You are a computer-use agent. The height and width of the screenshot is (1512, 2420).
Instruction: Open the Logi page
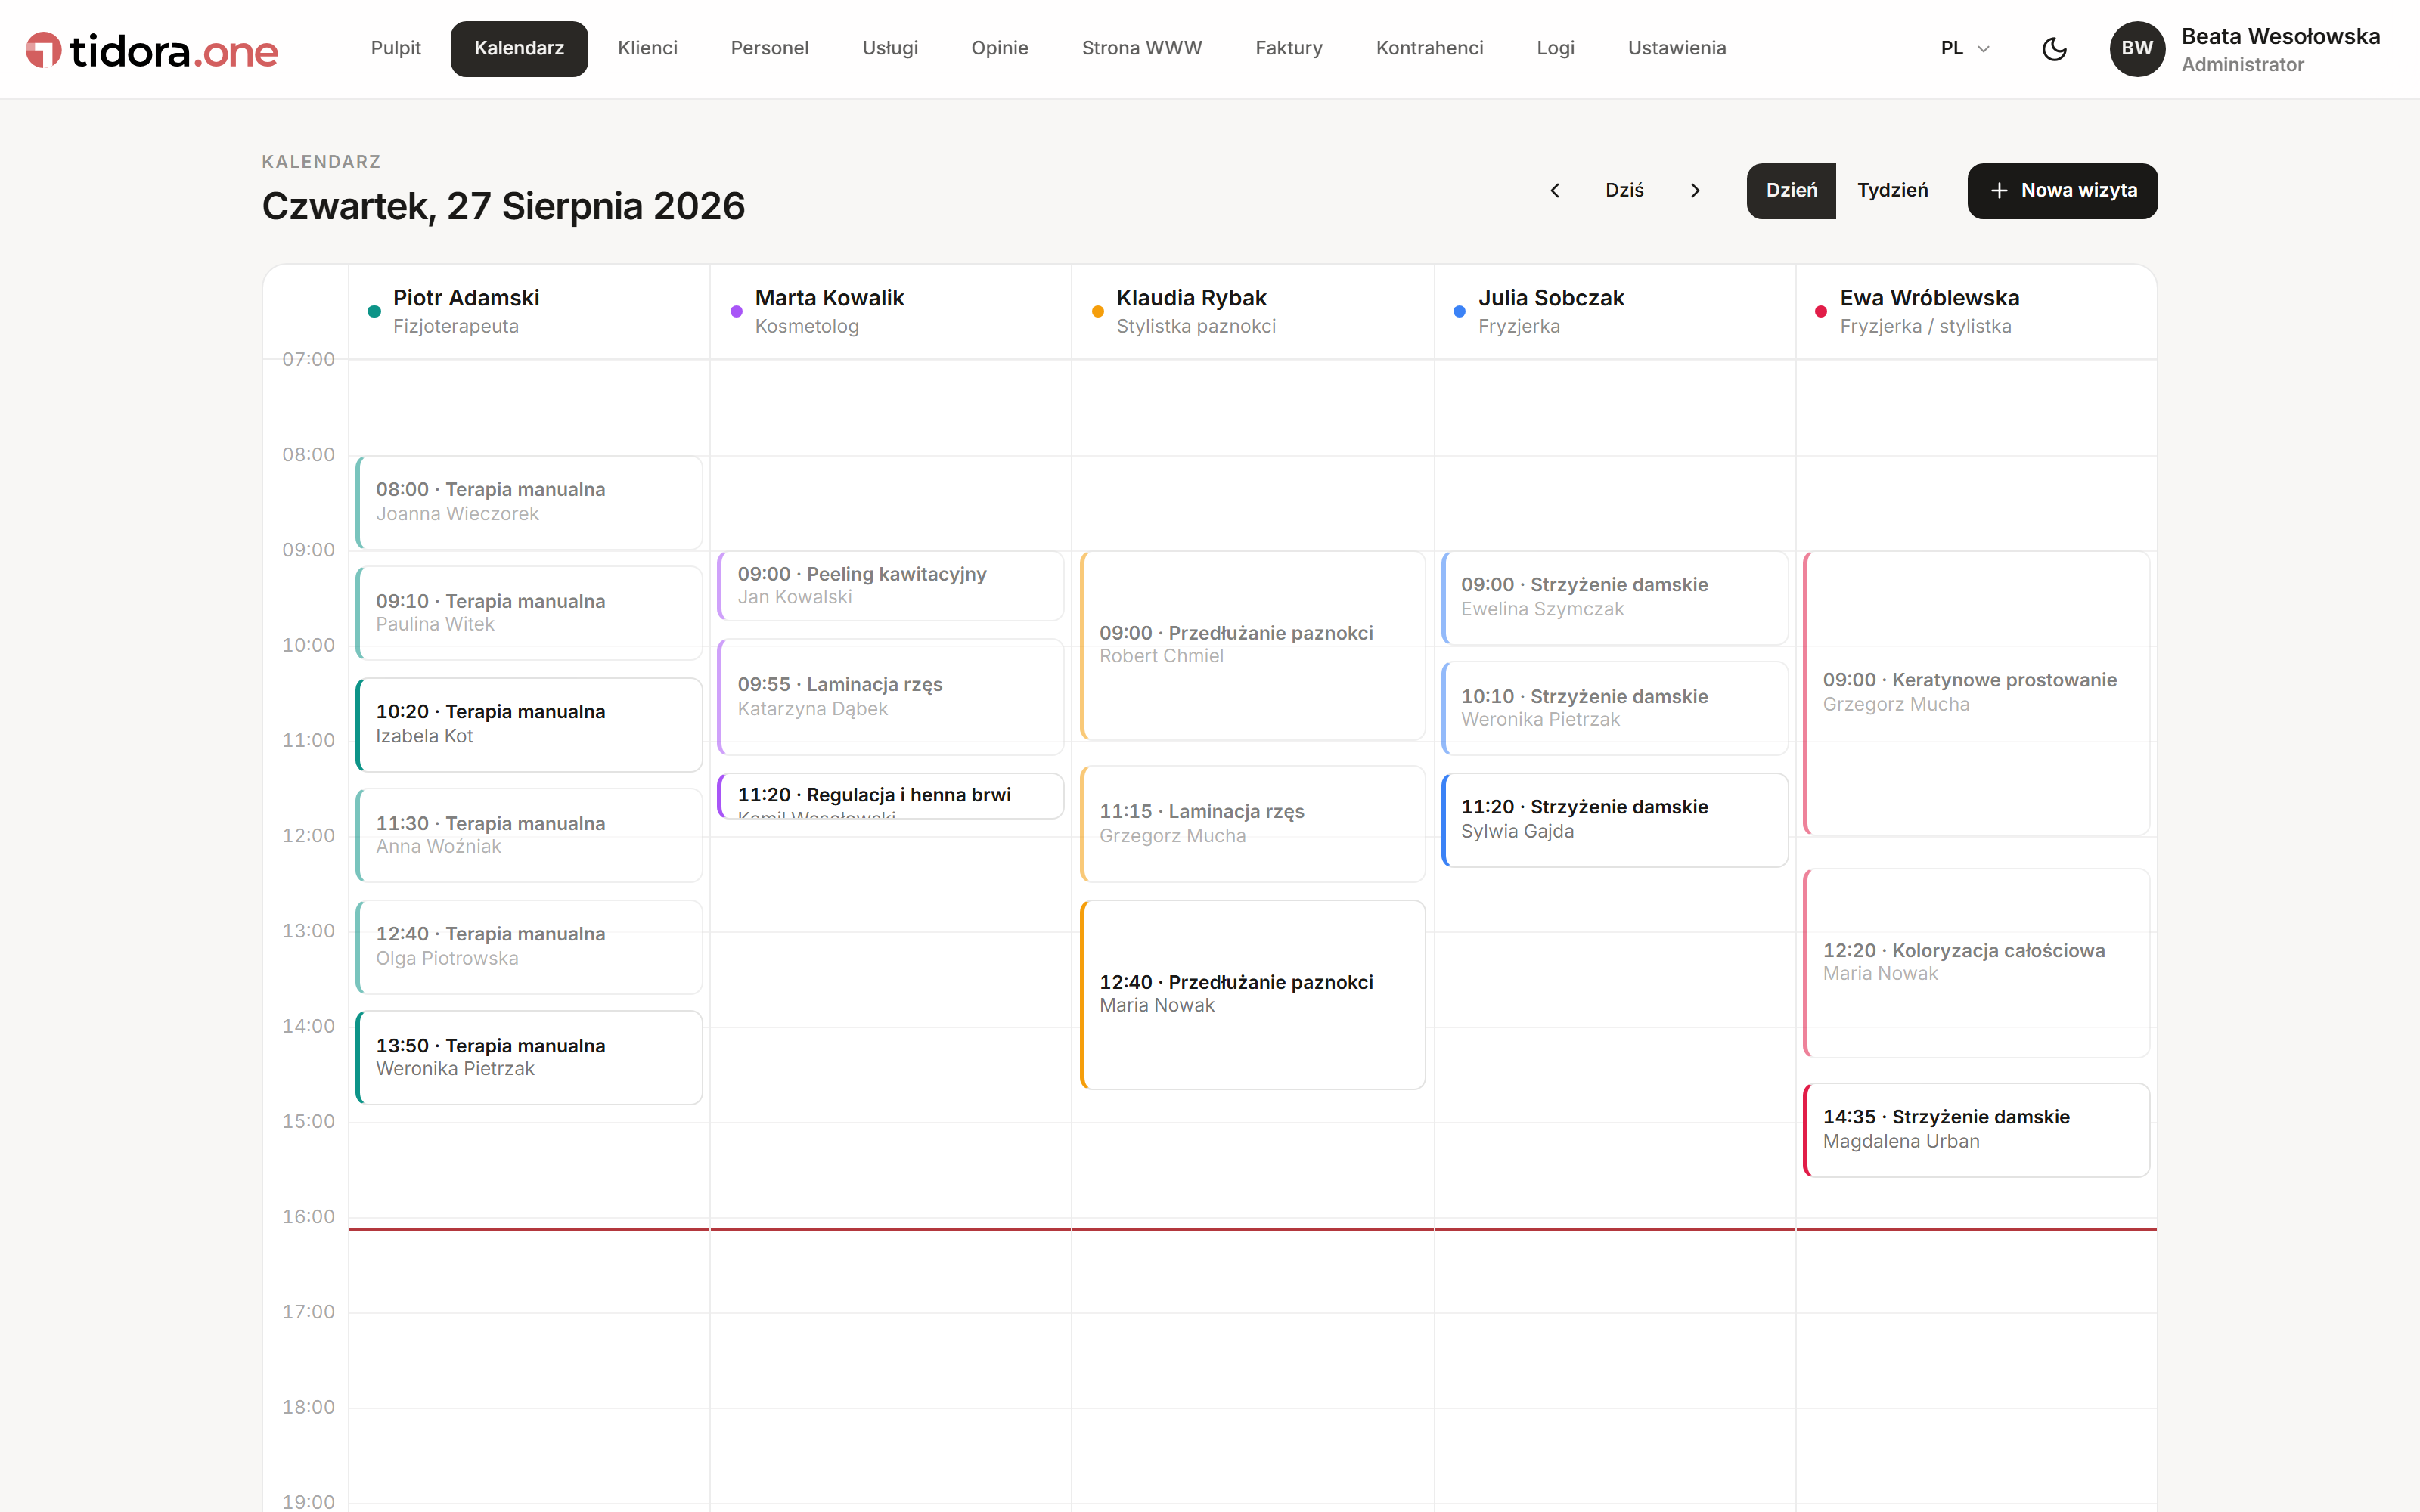point(1555,49)
